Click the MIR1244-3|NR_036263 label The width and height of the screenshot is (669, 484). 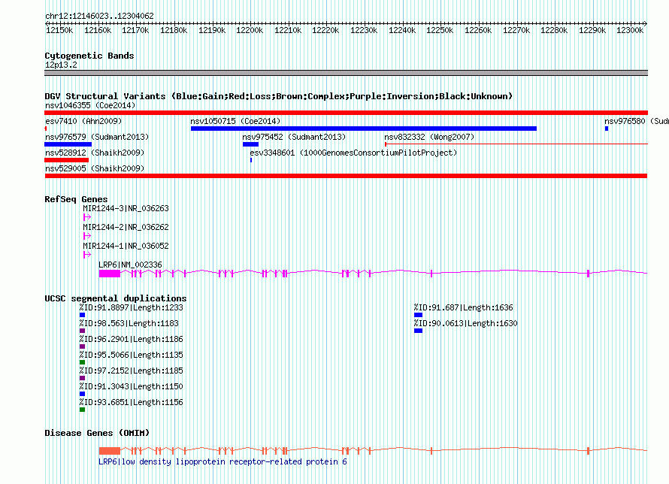click(126, 208)
